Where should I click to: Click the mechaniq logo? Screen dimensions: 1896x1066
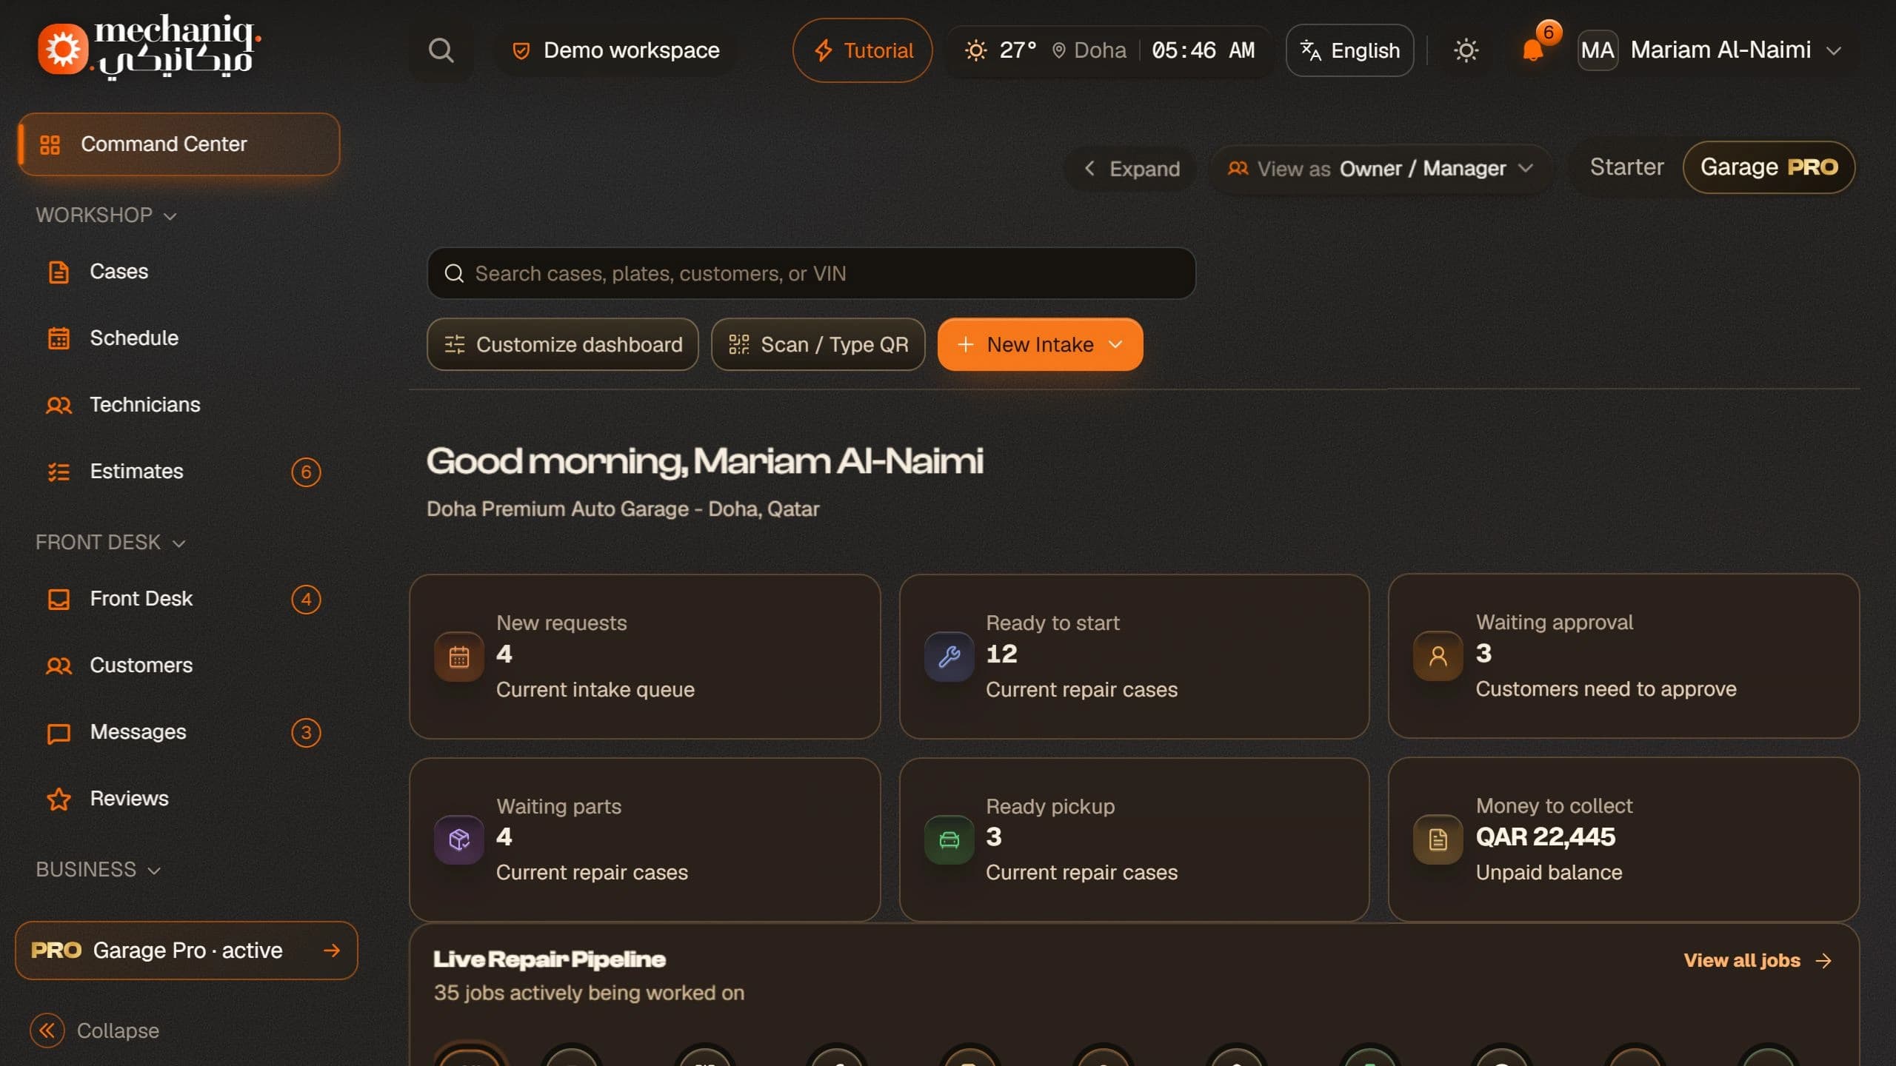150,47
